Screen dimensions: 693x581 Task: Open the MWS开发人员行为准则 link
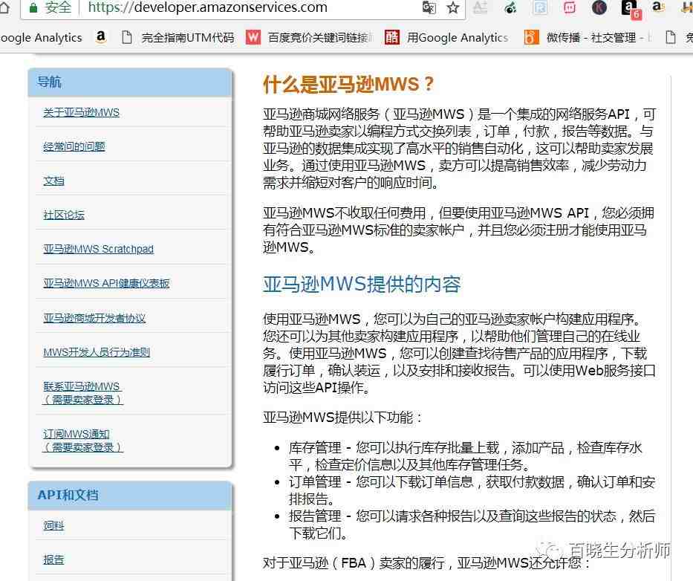click(x=97, y=352)
